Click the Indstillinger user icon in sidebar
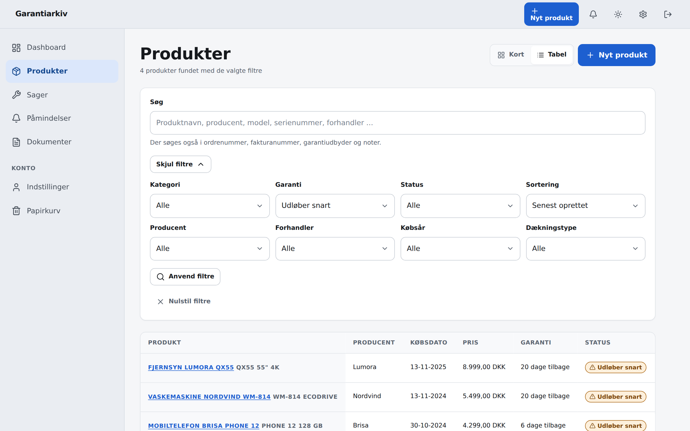690x431 pixels. [x=16, y=187]
